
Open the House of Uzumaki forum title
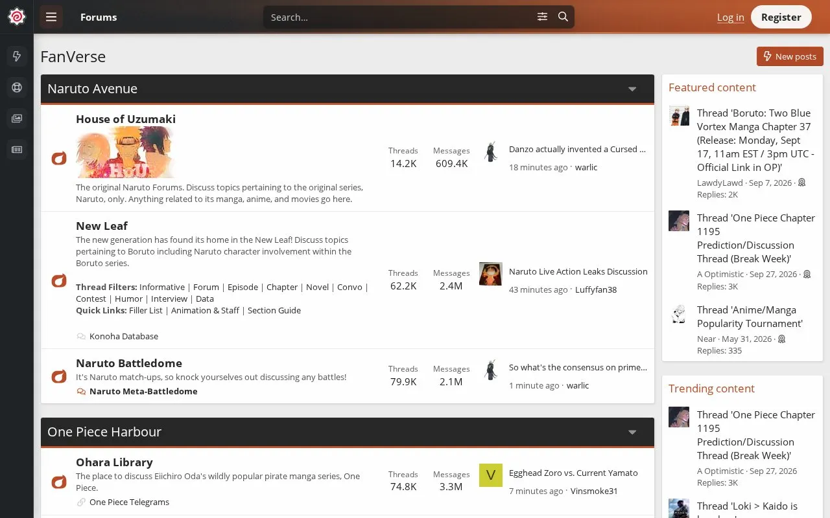126,119
